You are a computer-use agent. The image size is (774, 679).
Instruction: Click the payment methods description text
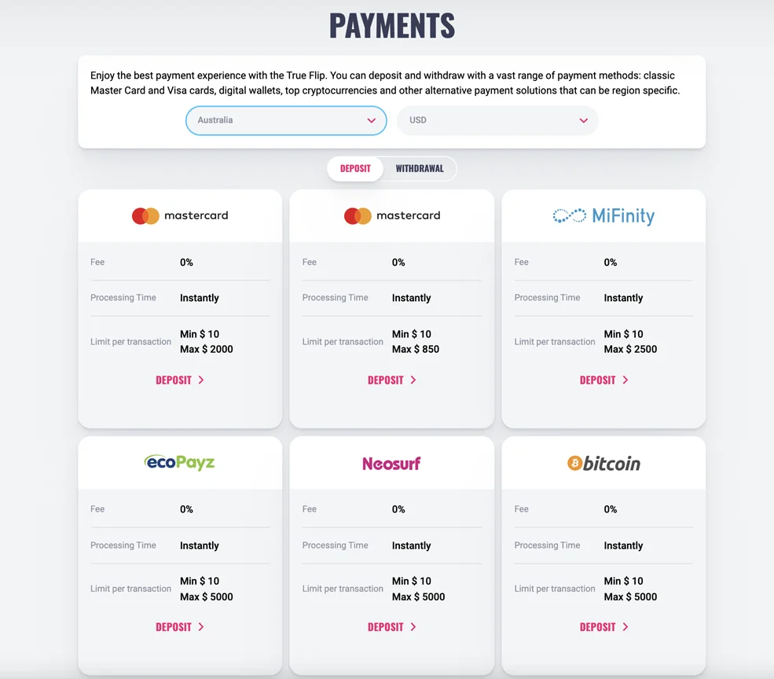coord(385,83)
